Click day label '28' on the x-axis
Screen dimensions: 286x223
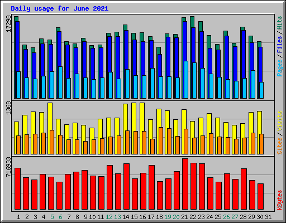243,217
